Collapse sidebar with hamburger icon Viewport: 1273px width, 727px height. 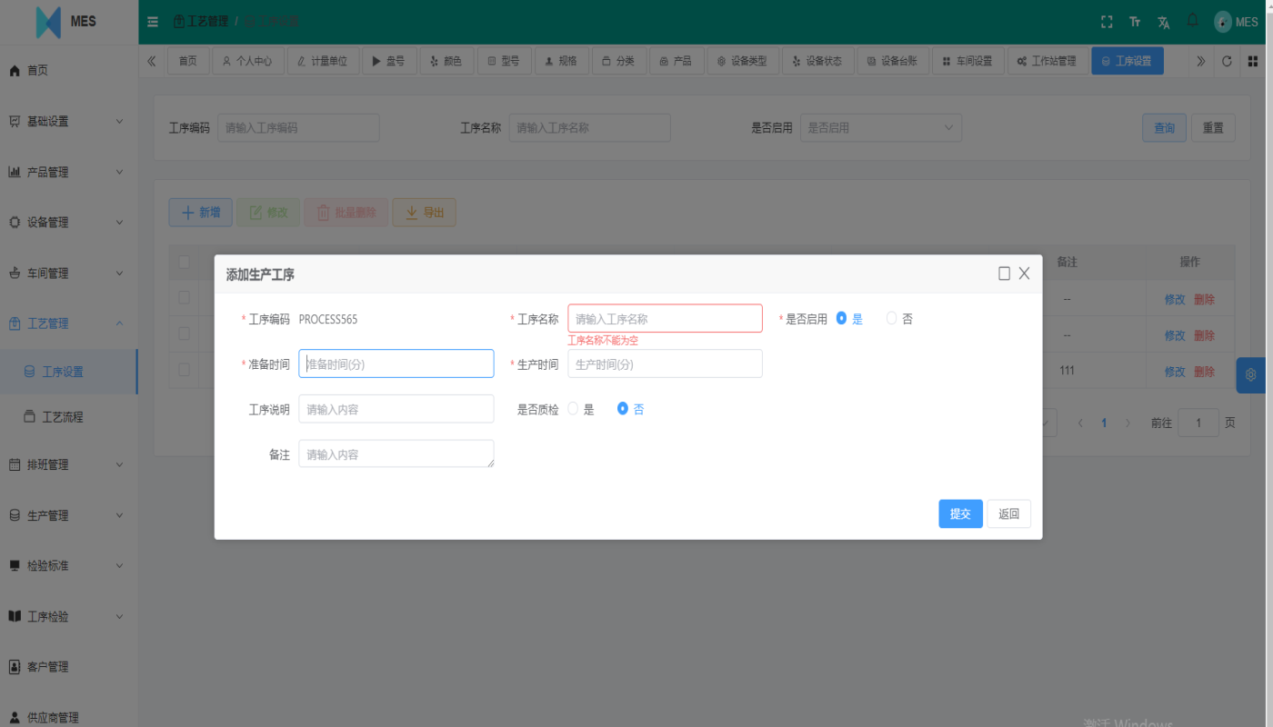point(153,22)
